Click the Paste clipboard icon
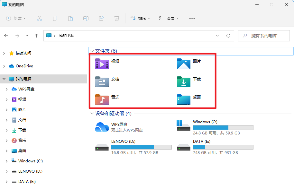The height and width of the screenshot is (189, 294). (x=70, y=18)
